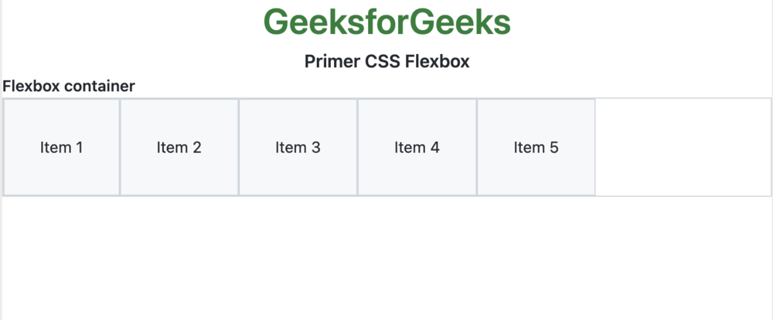Choose the Item 3 flex box
This screenshot has width=773, height=320.
298,147
